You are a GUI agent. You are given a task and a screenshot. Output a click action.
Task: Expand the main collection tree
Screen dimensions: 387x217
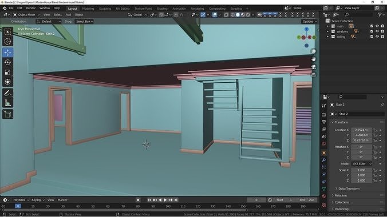point(328,26)
